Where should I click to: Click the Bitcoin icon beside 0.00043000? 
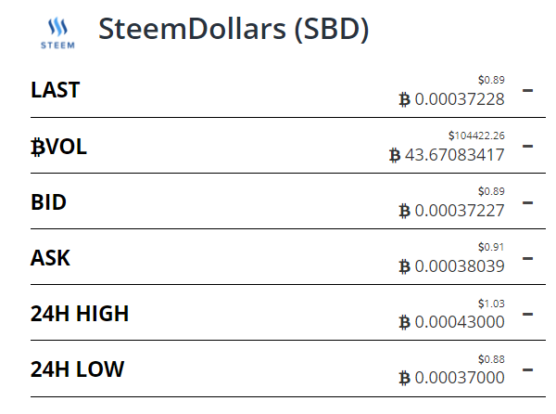404,323
